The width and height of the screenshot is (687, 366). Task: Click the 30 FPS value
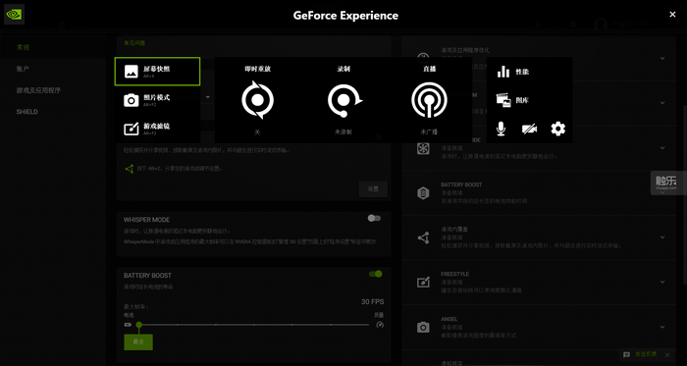point(372,302)
